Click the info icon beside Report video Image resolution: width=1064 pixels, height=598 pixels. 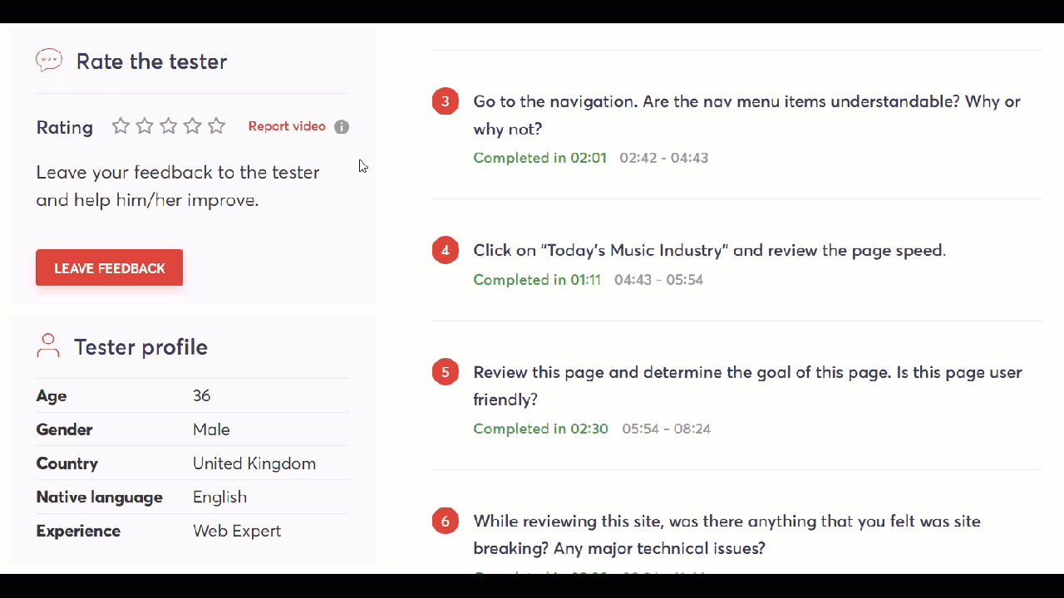point(342,127)
